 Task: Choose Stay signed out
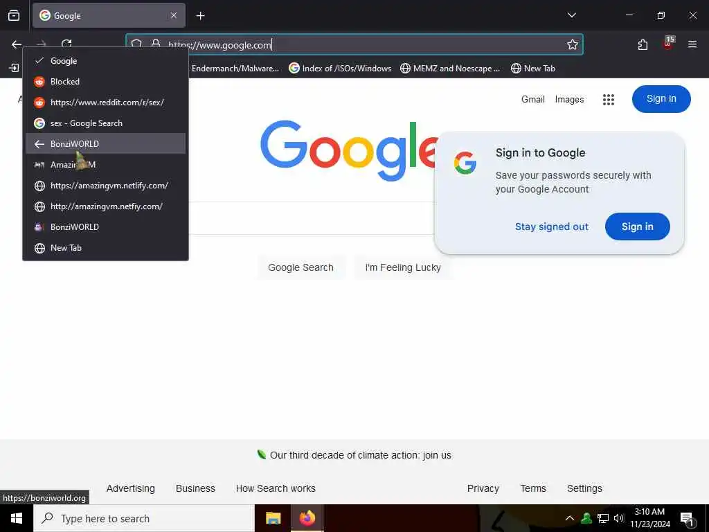pos(552,227)
